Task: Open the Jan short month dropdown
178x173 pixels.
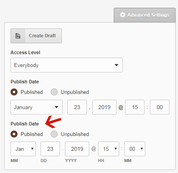Action: 23,149
